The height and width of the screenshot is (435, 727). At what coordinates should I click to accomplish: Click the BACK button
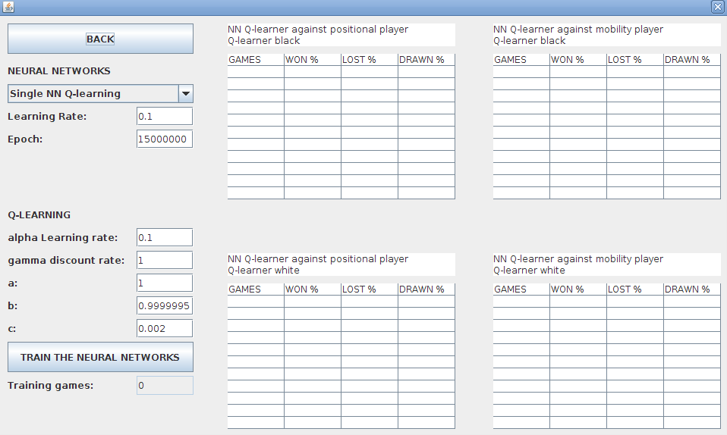pyautogui.click(x=100, y=39)
